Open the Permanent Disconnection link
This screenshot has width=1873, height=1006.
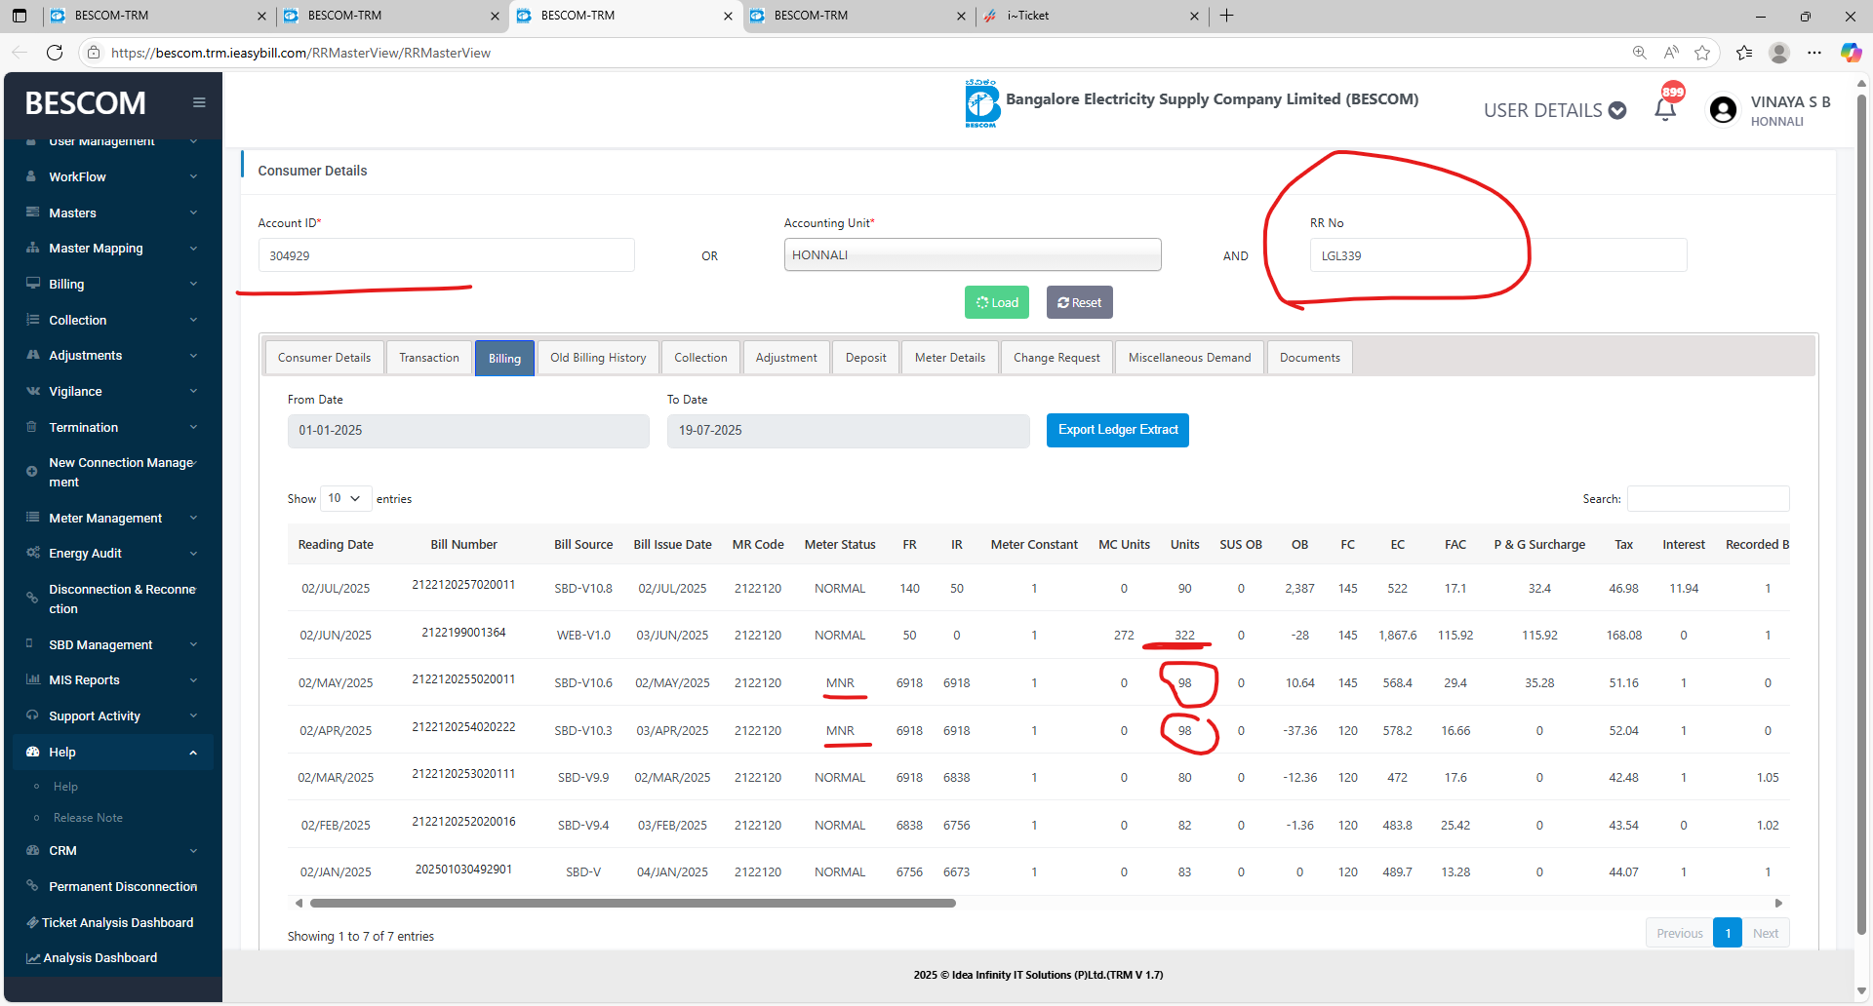[123, 886]
